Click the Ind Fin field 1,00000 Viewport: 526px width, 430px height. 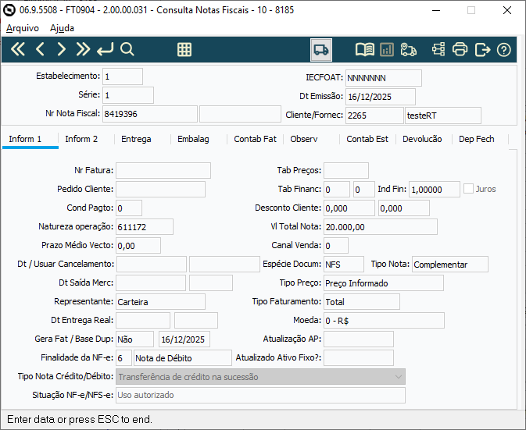pos(435,189)
